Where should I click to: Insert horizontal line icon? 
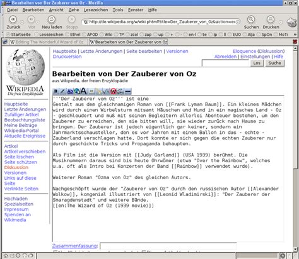point(128,91)
